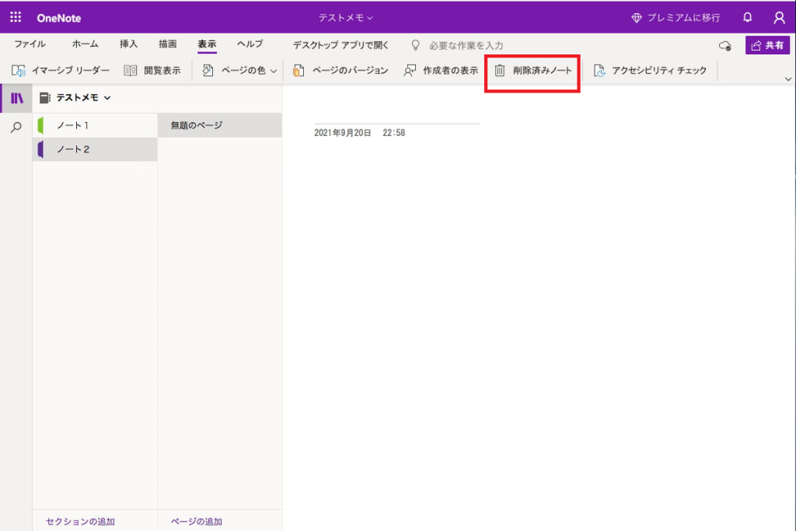
Task: Toggle the notebook navigation pane icon
Action: pyautogui.click(x=17, y=98)
